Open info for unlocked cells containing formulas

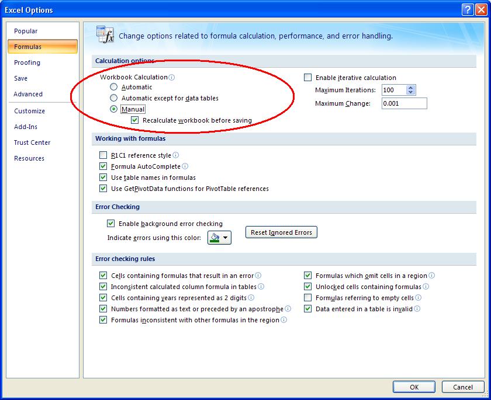pyautogui.click(x=426, y=287)
